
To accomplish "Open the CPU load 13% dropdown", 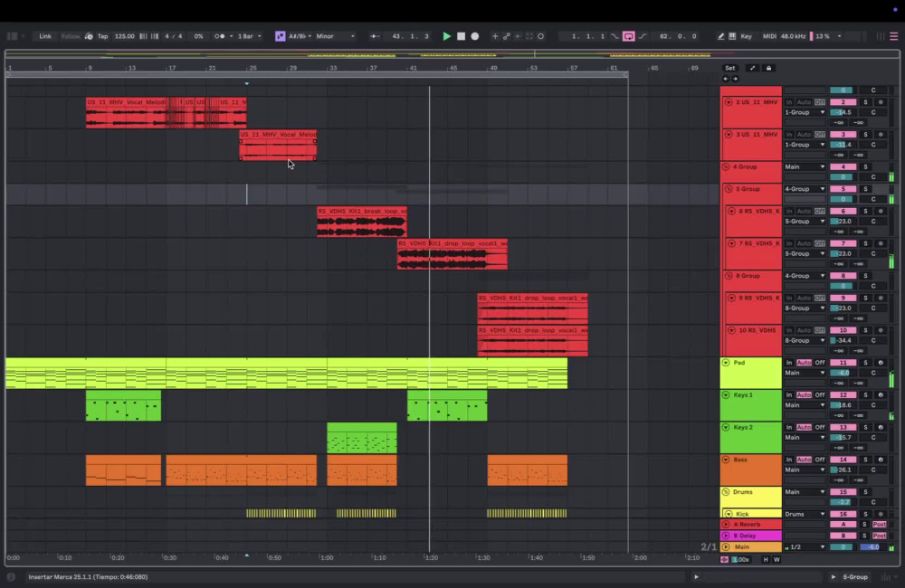I will click(x=828, y=36).
